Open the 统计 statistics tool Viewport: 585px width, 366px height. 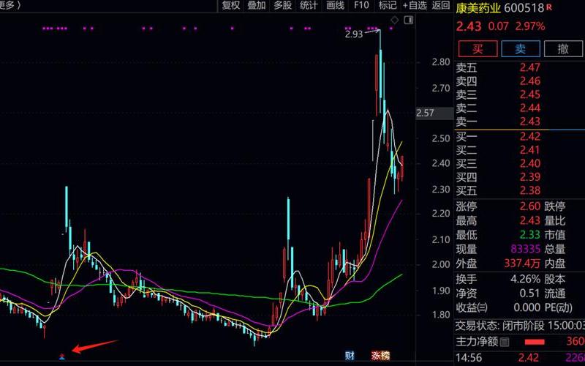click(x=309, y=5)
